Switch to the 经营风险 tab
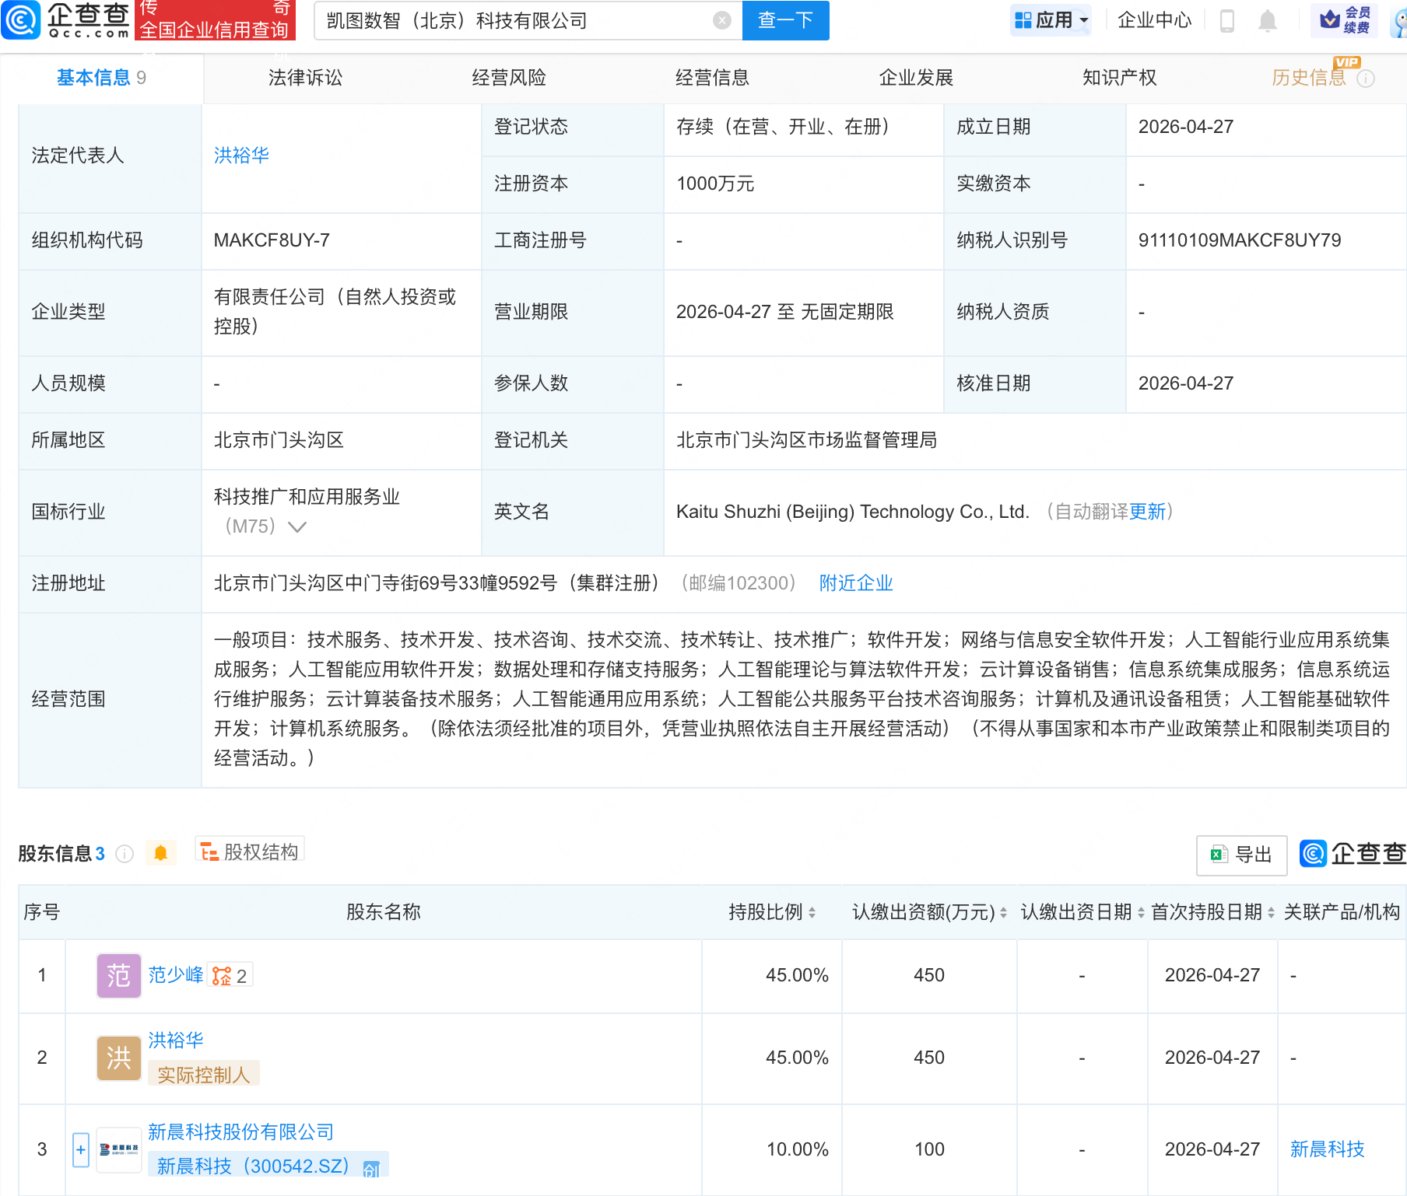 pos(509,78)
